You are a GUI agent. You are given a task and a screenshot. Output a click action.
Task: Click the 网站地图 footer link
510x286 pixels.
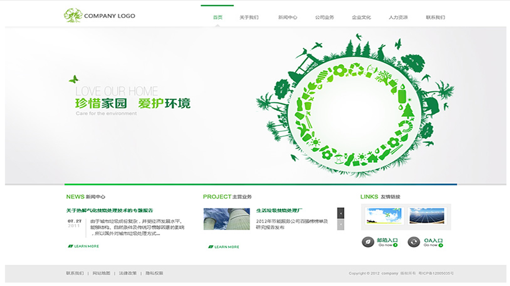[x=101, y=273]
